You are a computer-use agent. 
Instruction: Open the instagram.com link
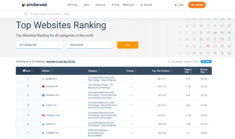(53, 115)
